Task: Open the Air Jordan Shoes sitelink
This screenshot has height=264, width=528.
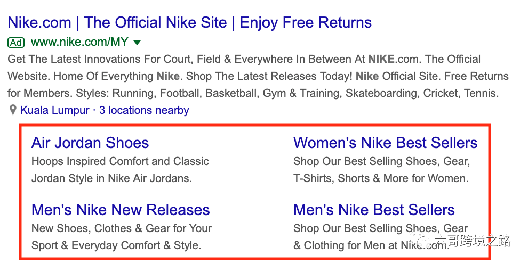Action: [90, 143]
